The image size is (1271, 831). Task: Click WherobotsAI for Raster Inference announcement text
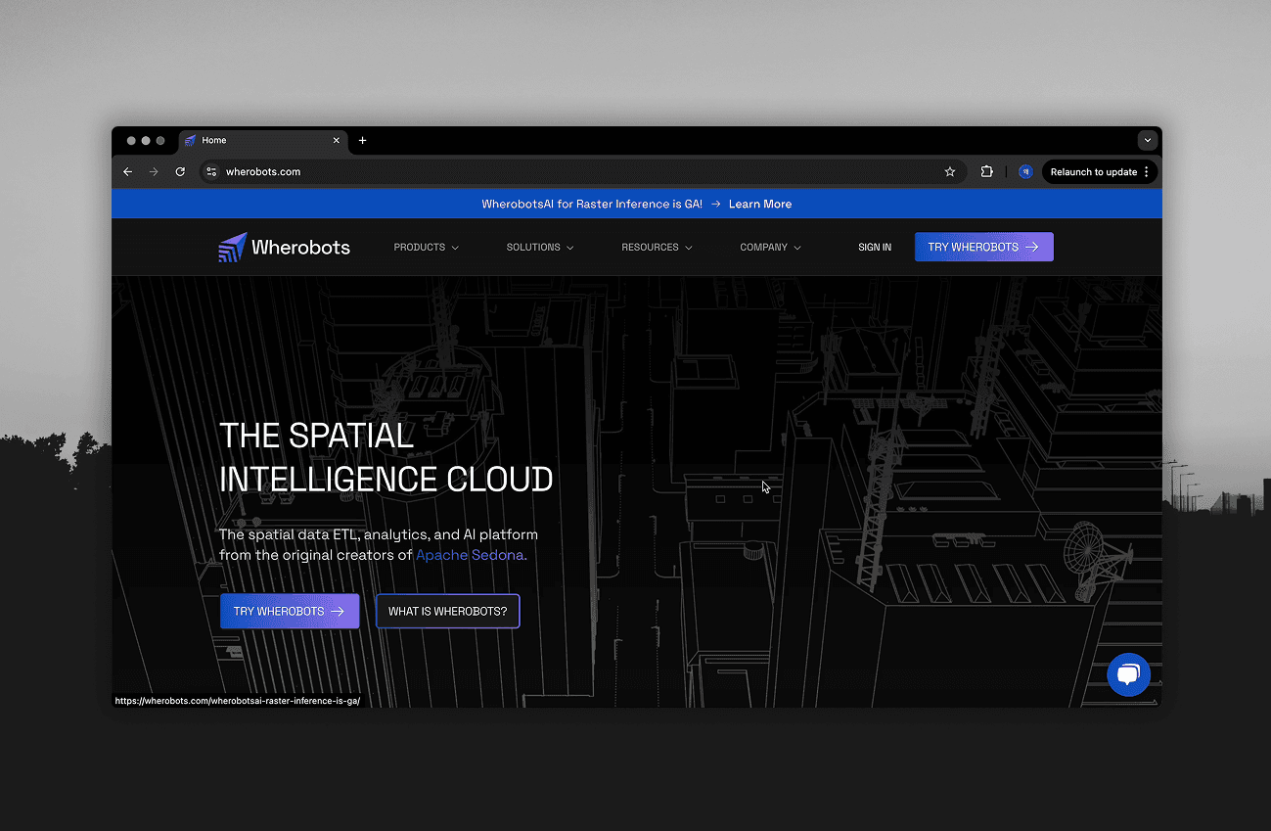(592, 204)
